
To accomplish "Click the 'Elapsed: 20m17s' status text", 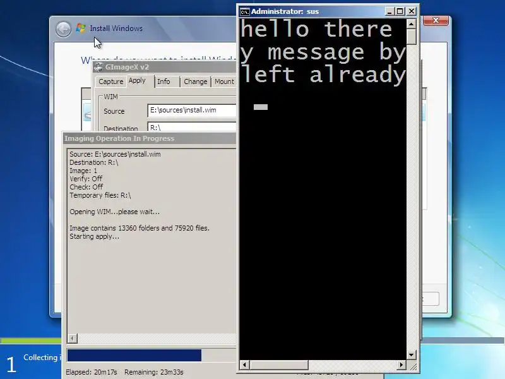I will (x=92, y=372).
